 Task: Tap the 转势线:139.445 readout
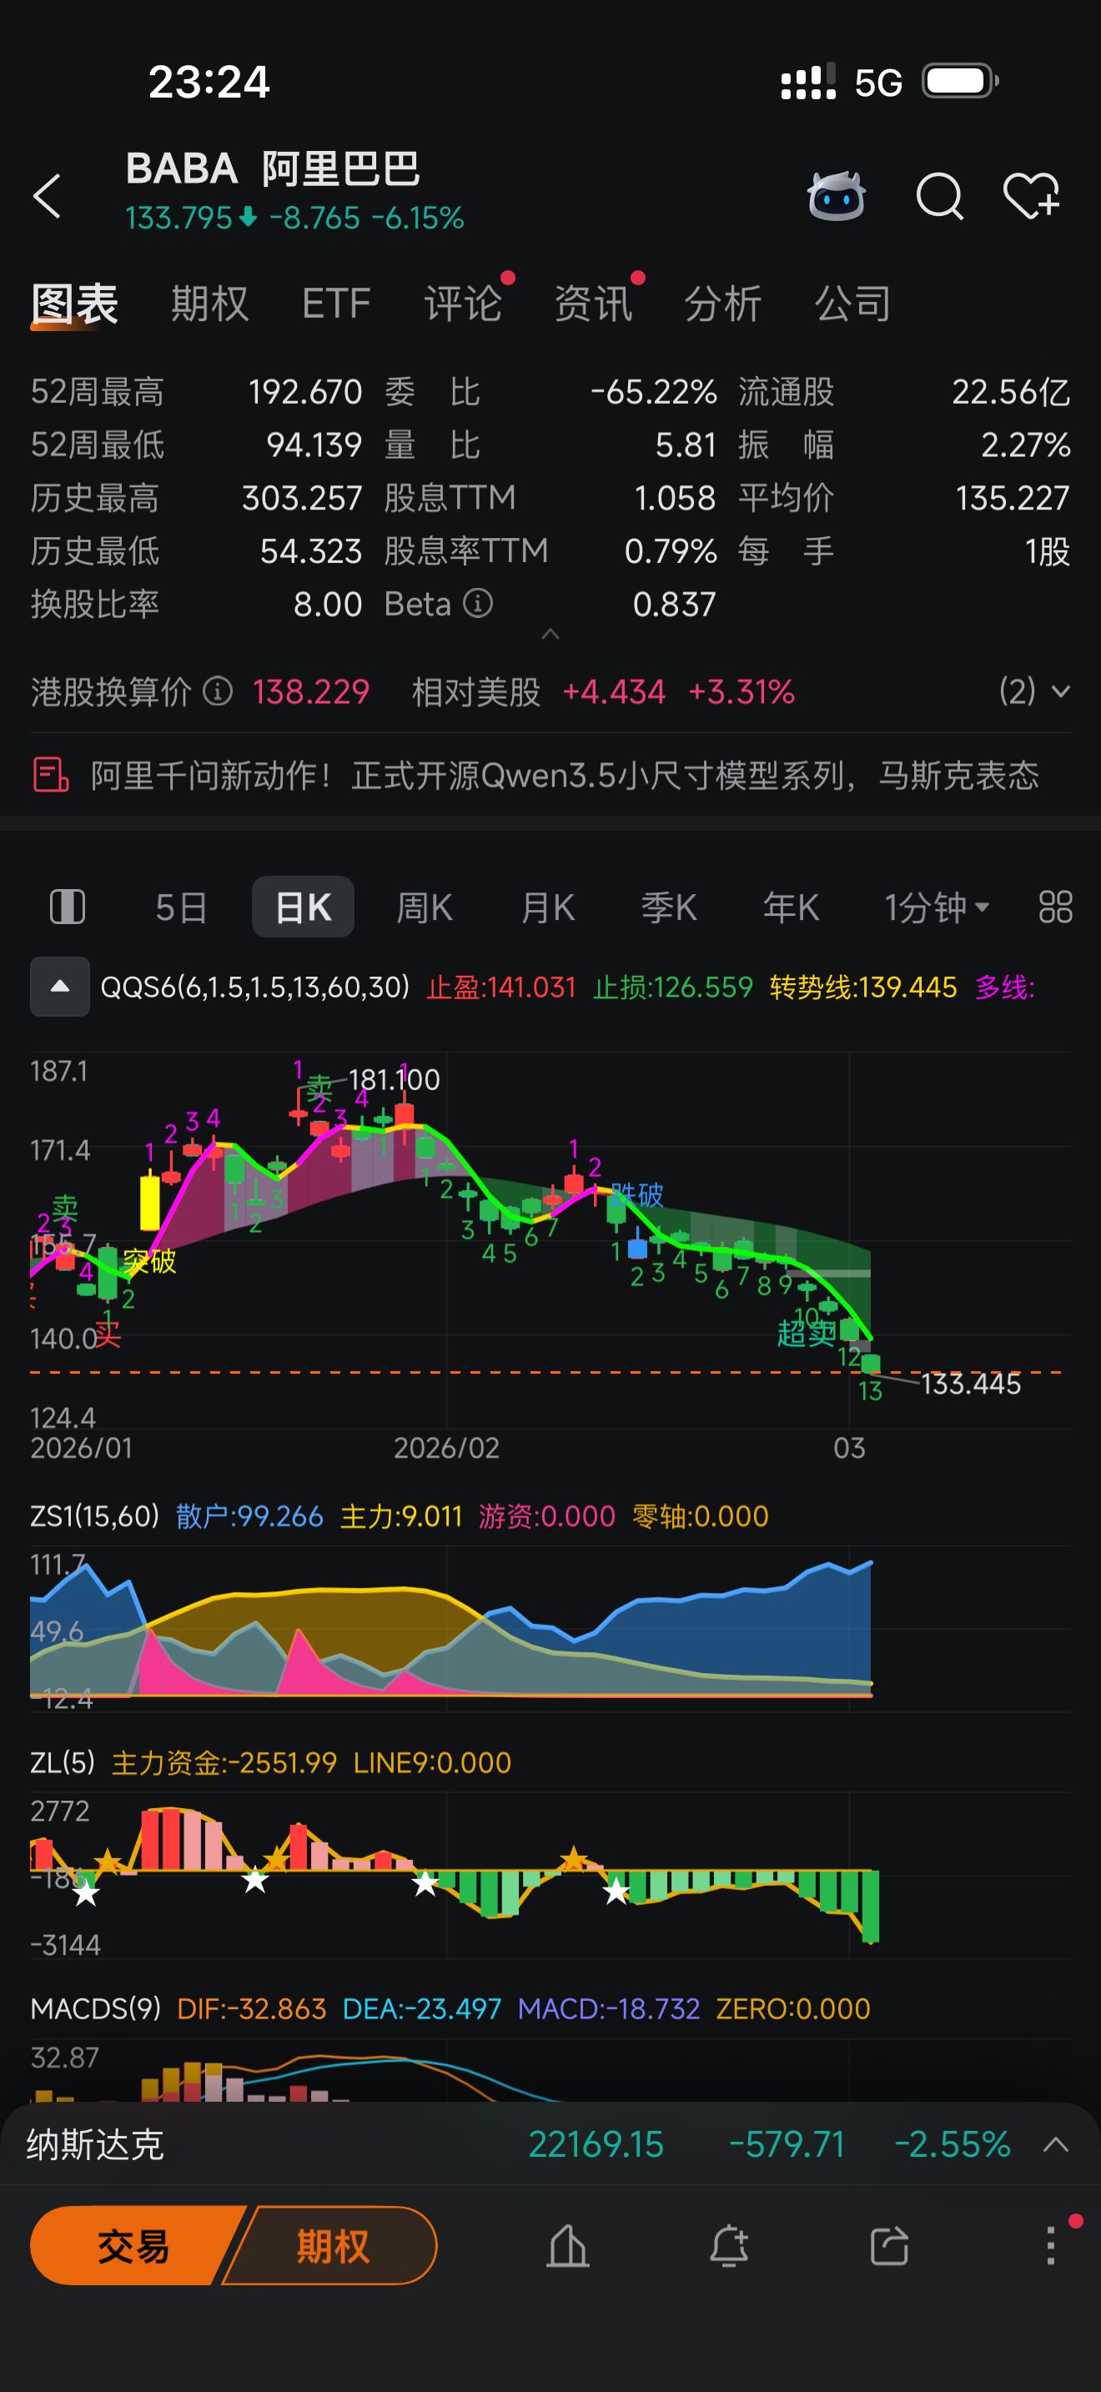point(863,986)
